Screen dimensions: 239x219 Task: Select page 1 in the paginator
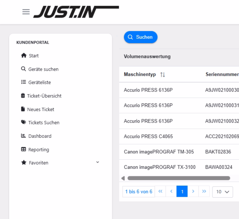182,191
